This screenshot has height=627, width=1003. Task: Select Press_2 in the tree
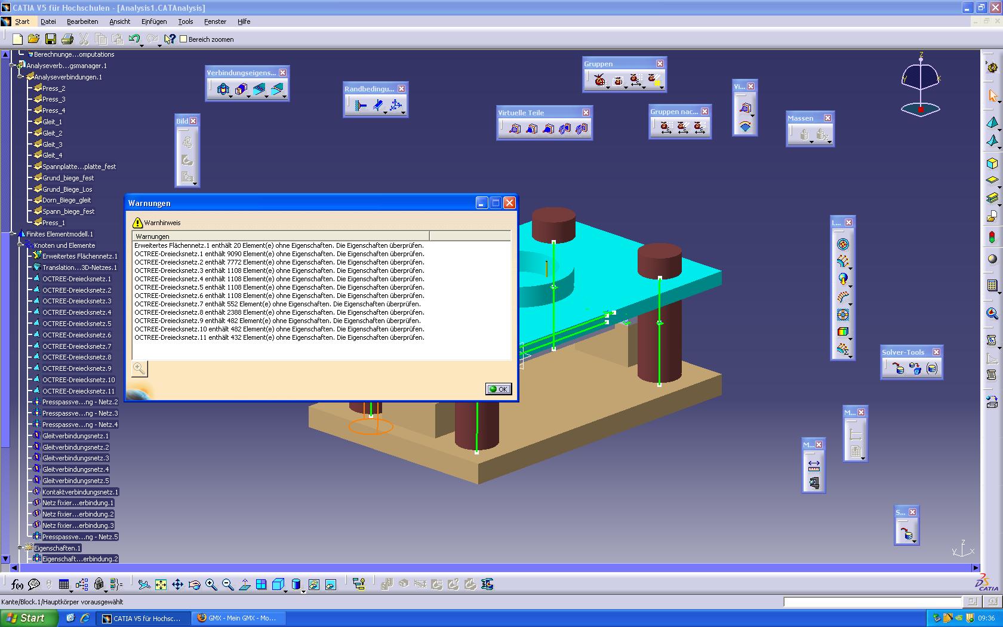point(53,88)
